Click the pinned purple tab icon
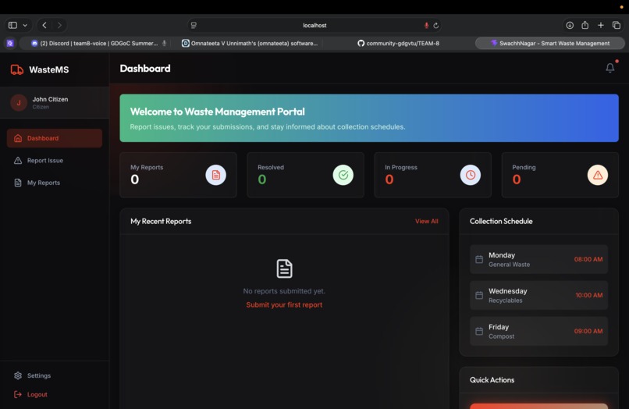The image size is (629, 409). (x=10, y=44)
